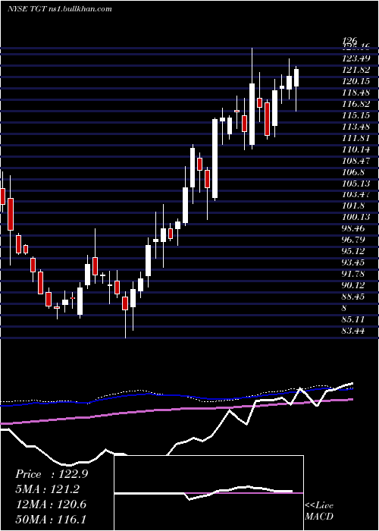Click the 100.13 price axis label
379x531 pixels.
click(357, 217)
